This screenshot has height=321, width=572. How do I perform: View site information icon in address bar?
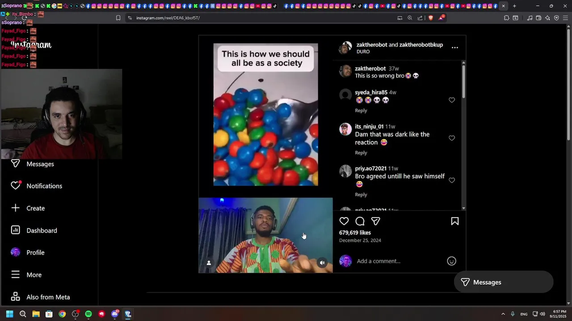130,18
